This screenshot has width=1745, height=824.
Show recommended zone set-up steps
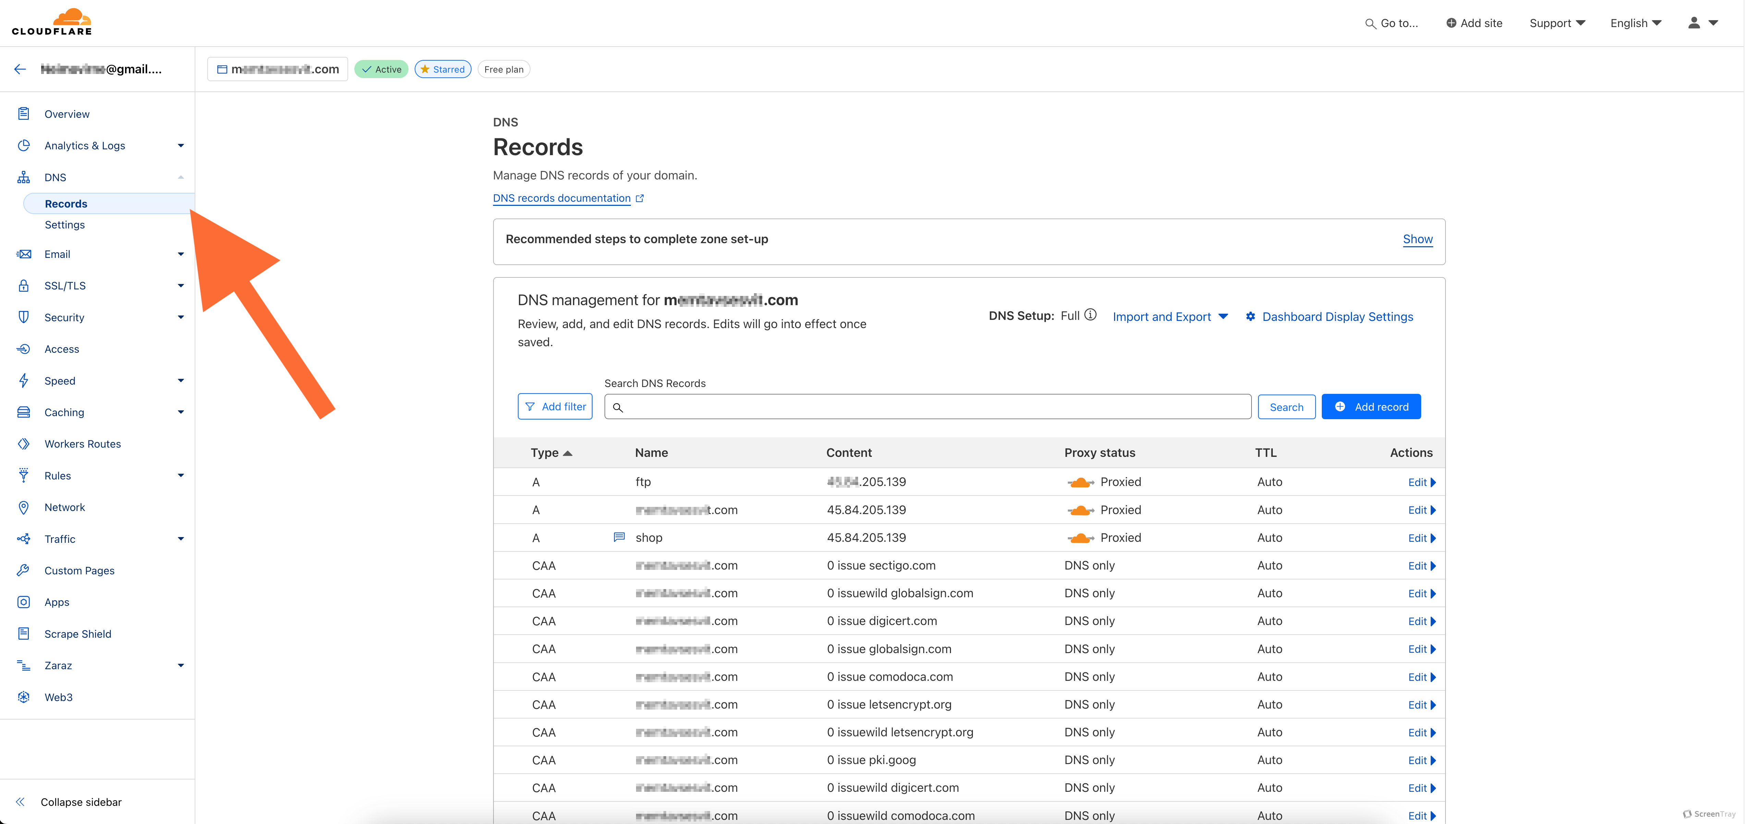click(x=1418, y=239)
